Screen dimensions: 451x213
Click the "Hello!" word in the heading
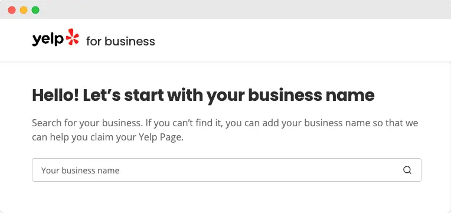[x=55, y=95]
